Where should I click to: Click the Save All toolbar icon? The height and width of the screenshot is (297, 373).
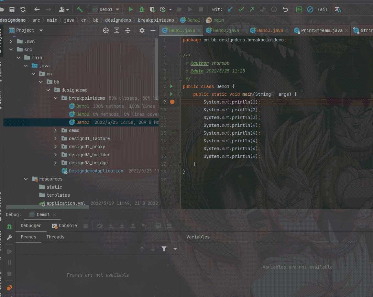click(x=12, y=9)
